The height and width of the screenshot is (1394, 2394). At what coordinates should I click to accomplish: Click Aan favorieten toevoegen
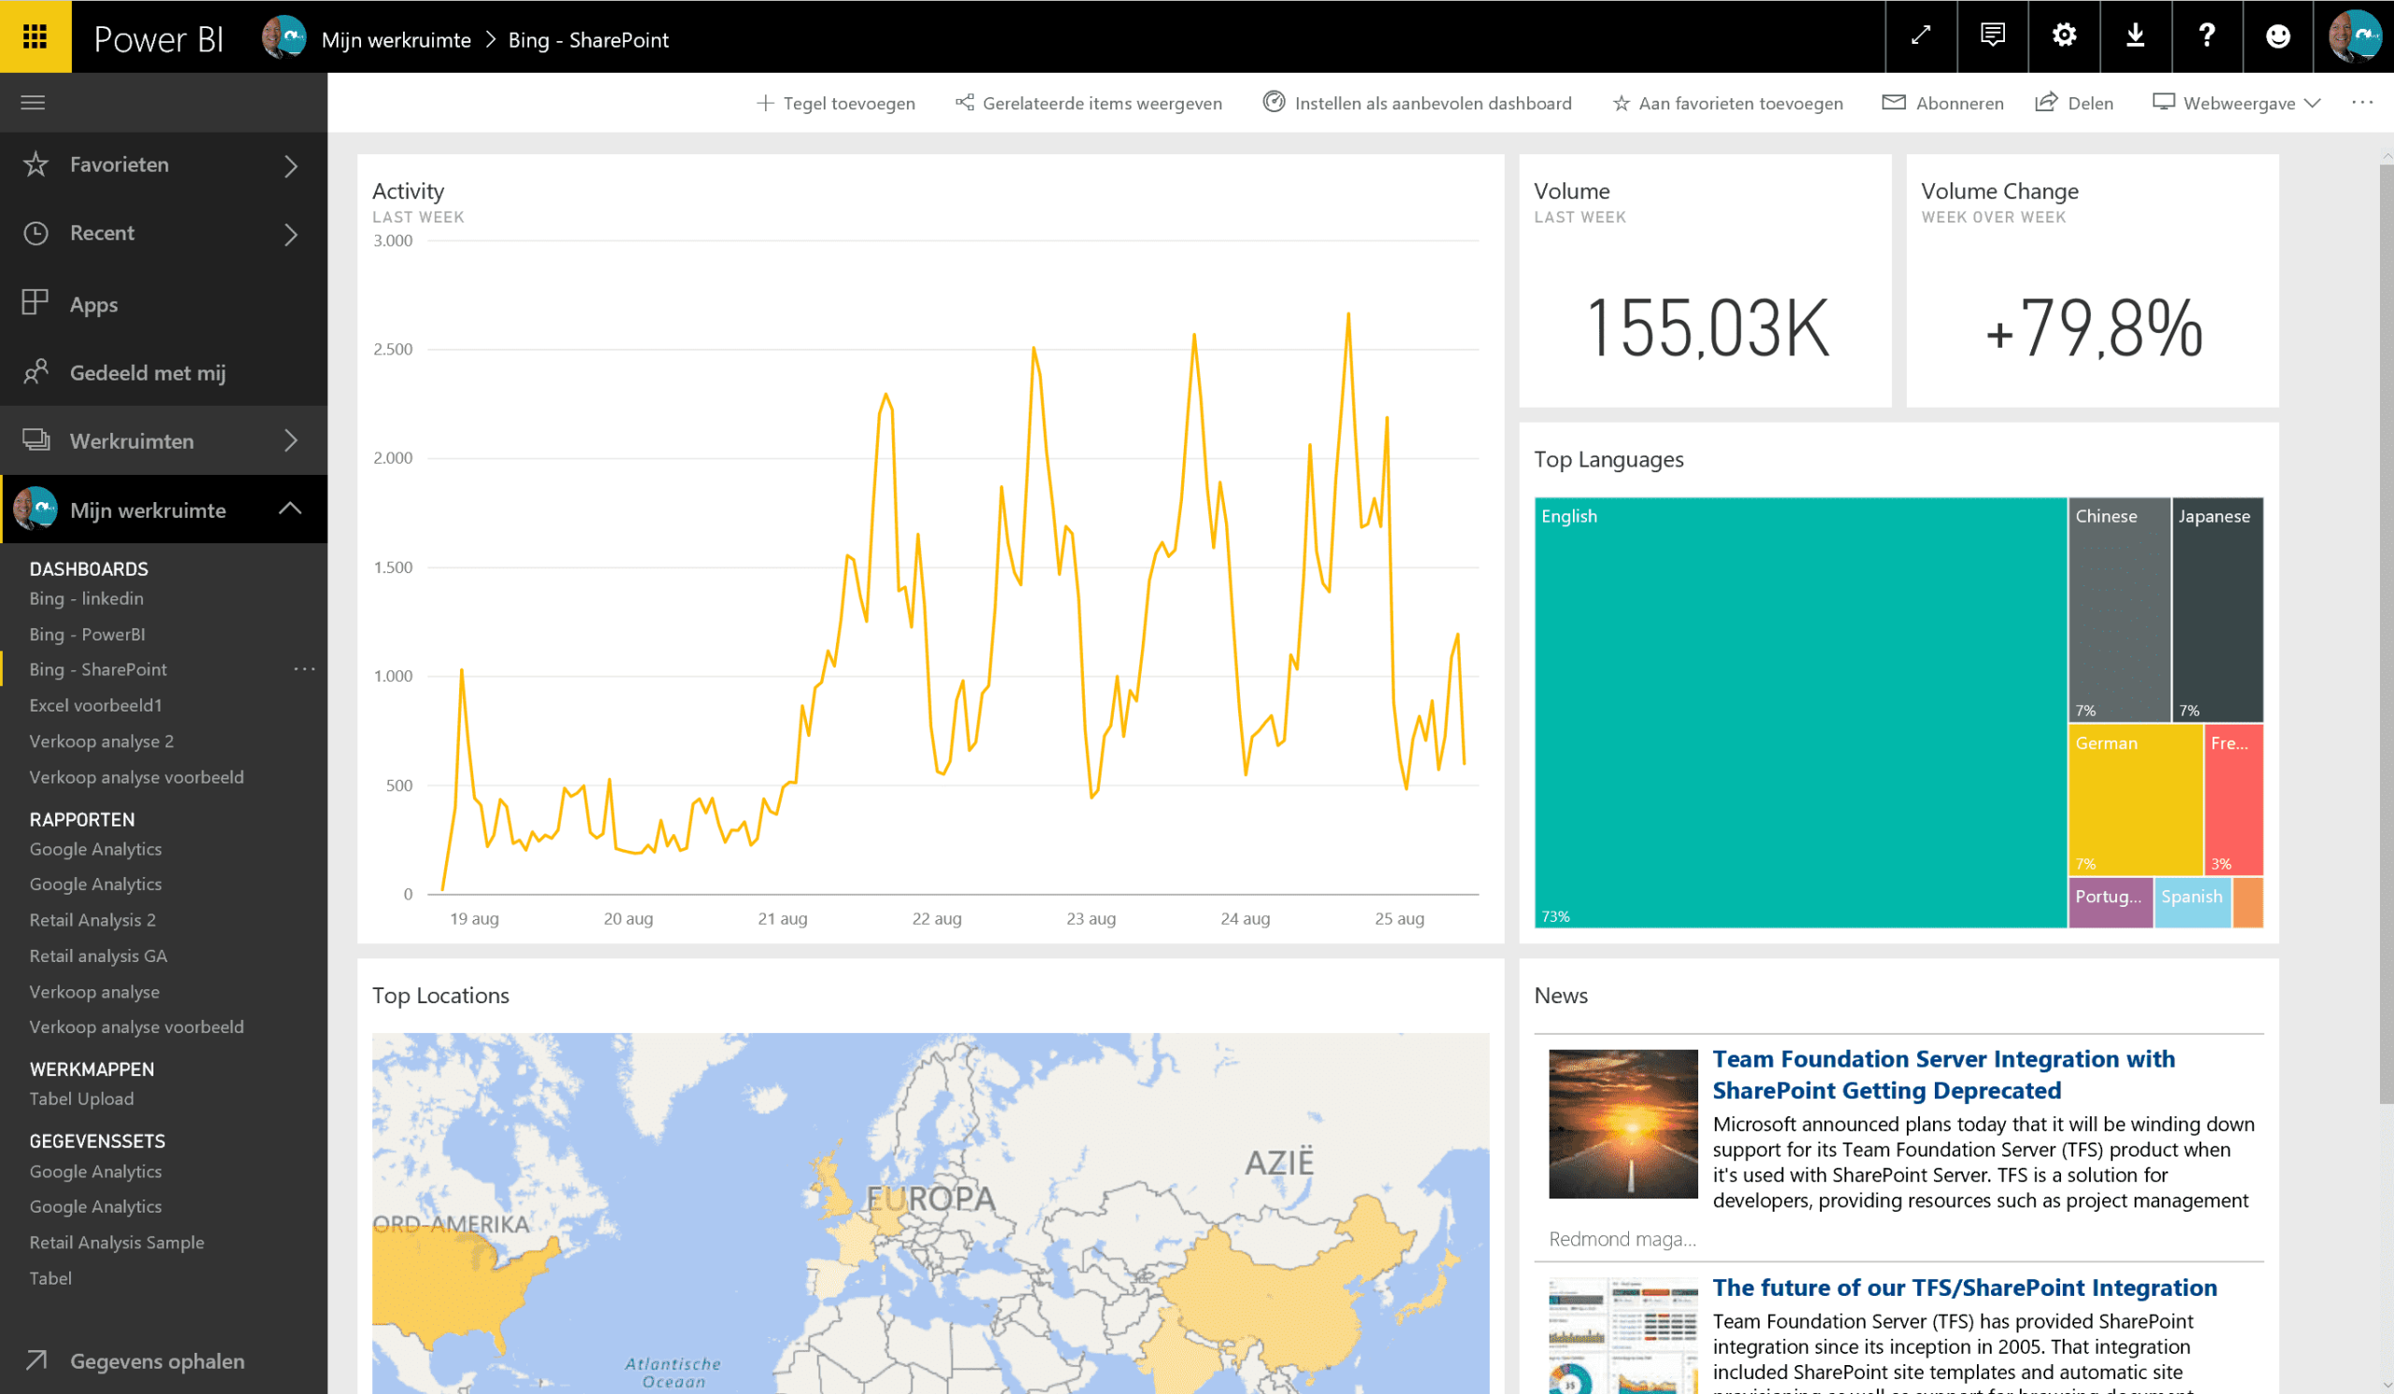1728,103
